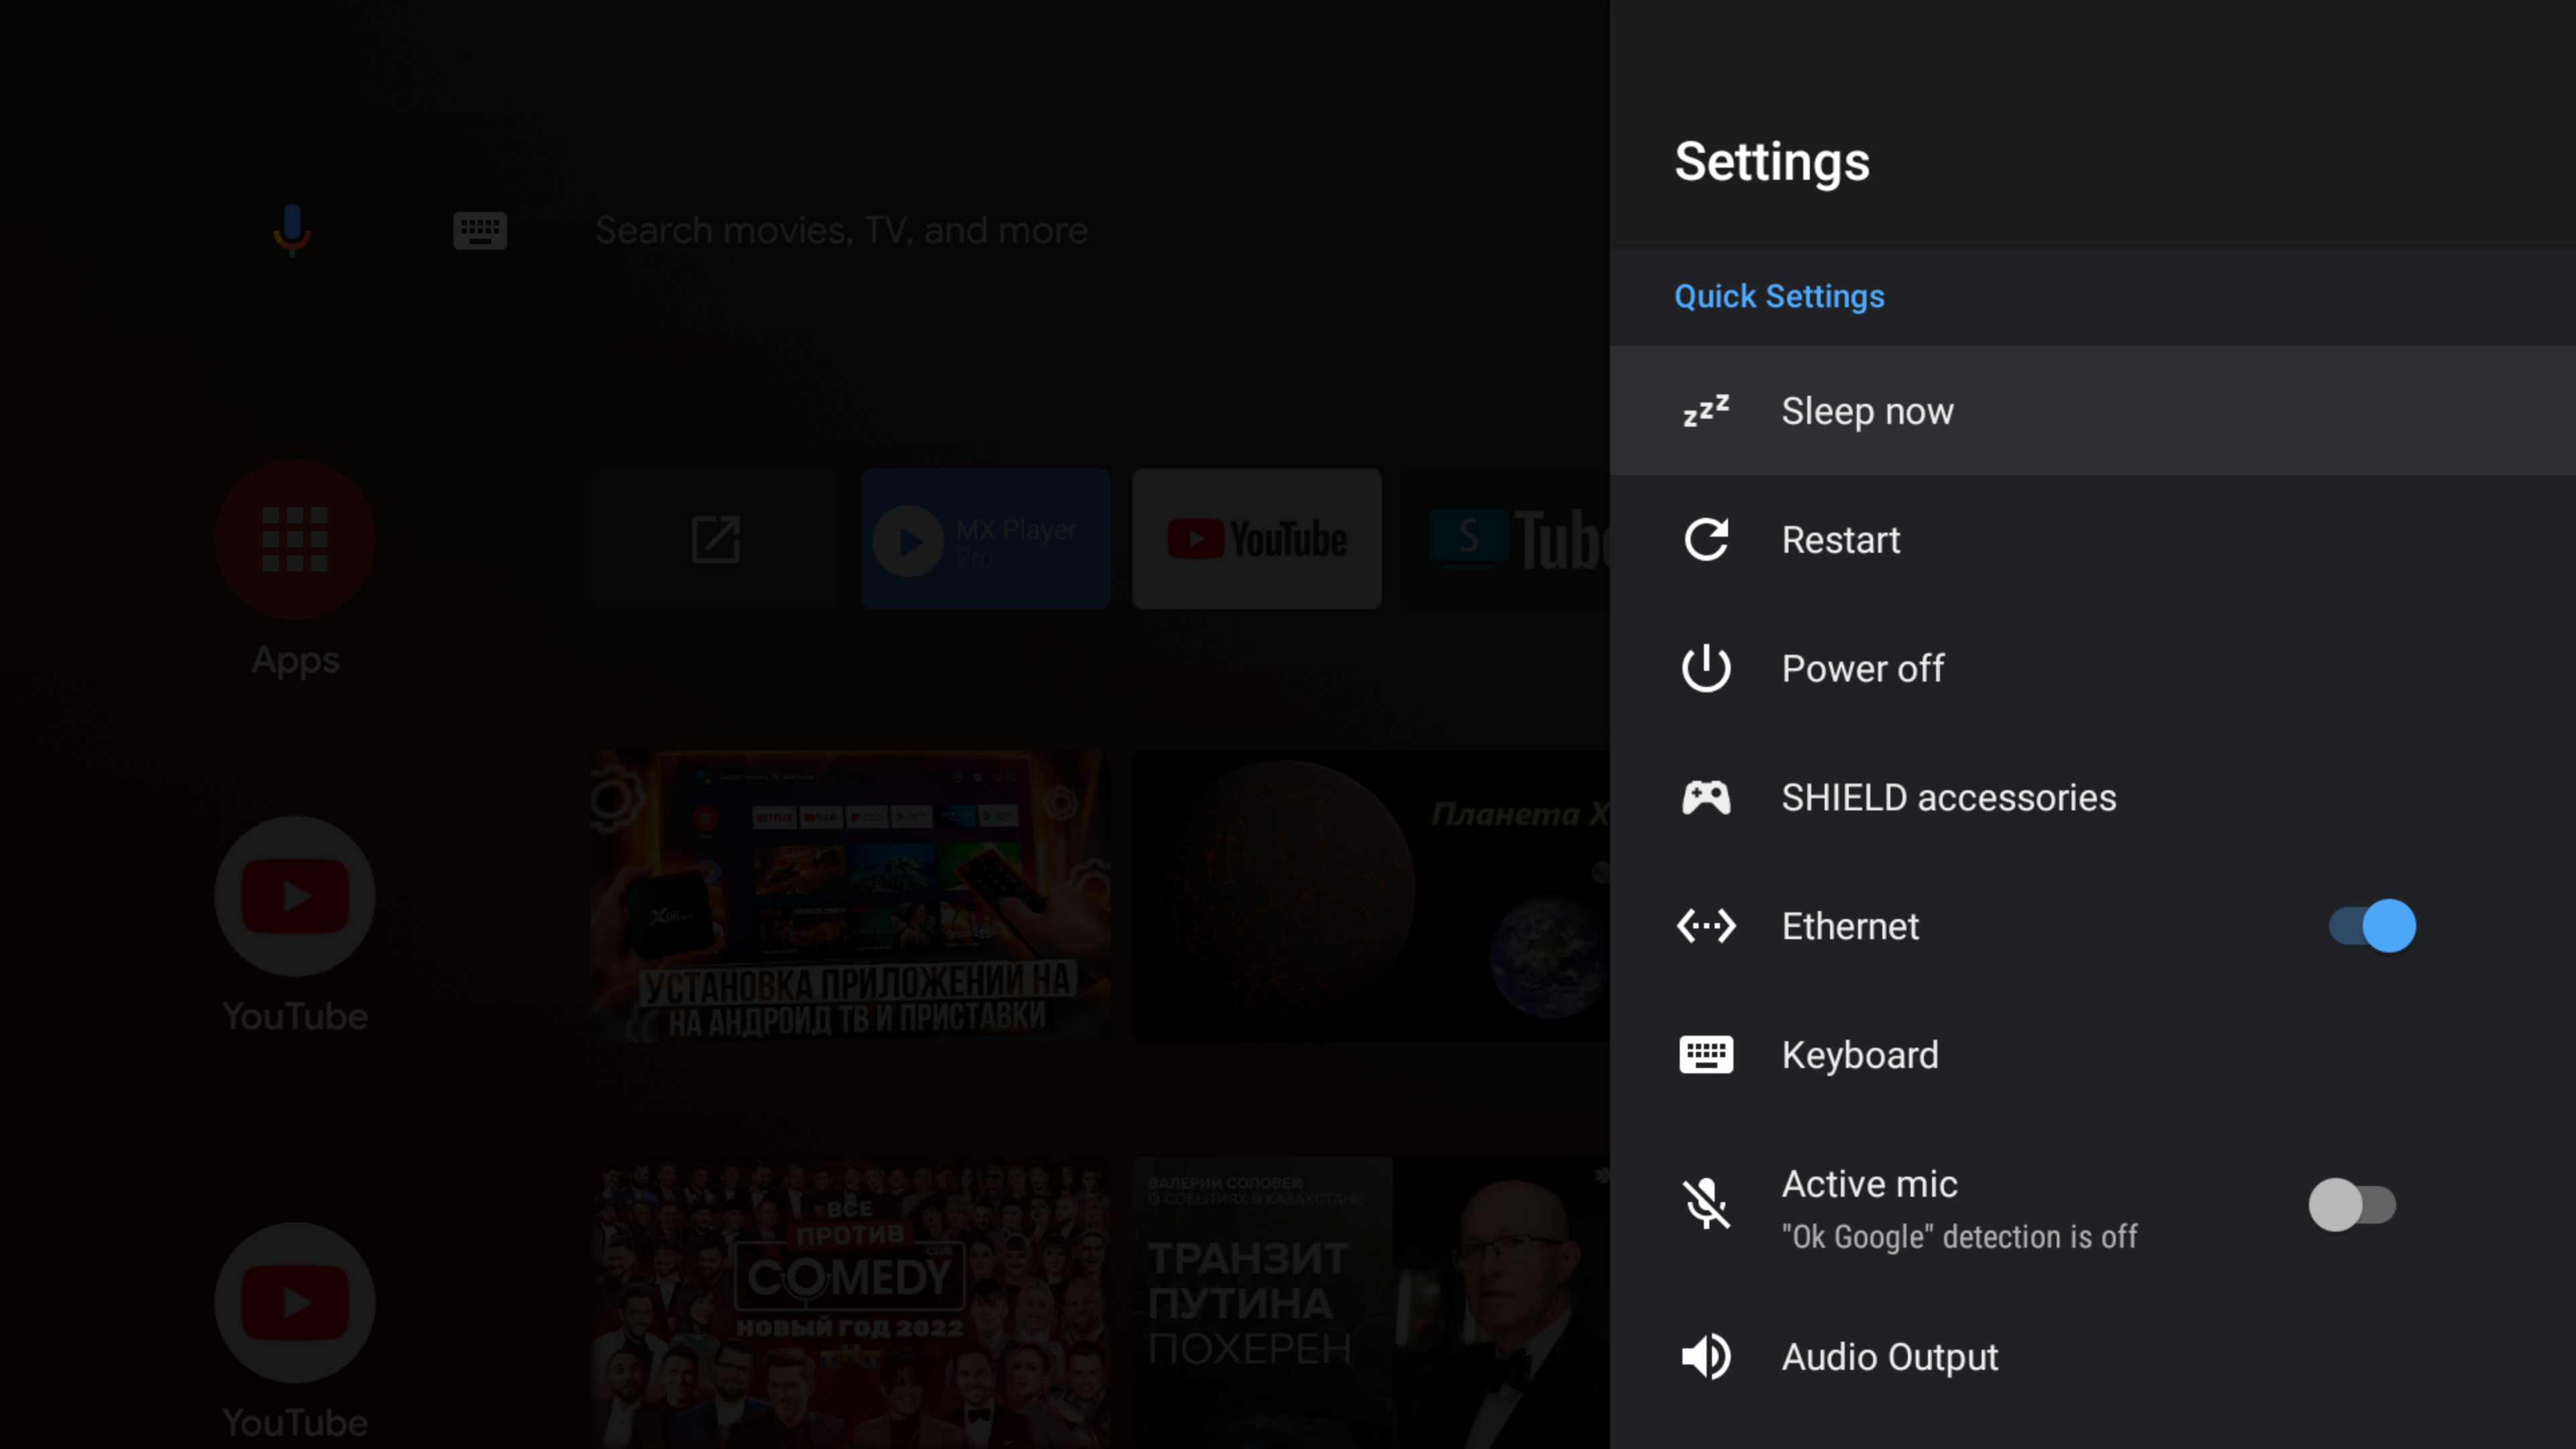This screenshot has height=1449, width=2576.
Task: Open the Транзит Путина video thumbnail
Action: (1371, 1303)
